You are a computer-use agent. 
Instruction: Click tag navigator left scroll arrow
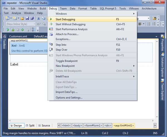click(59, 125)
